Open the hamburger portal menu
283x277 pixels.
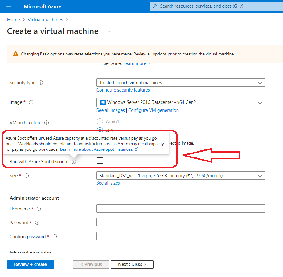click(8, 6)
